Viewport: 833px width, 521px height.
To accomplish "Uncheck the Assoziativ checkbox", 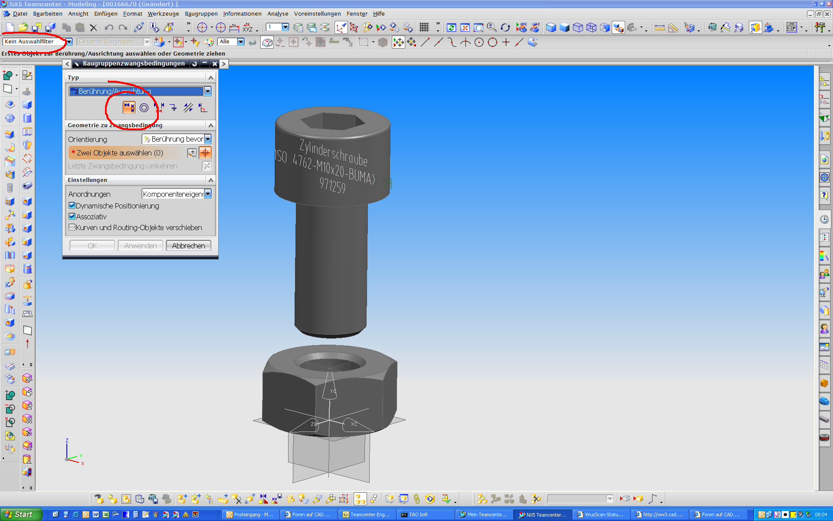I will coord(72,217).
